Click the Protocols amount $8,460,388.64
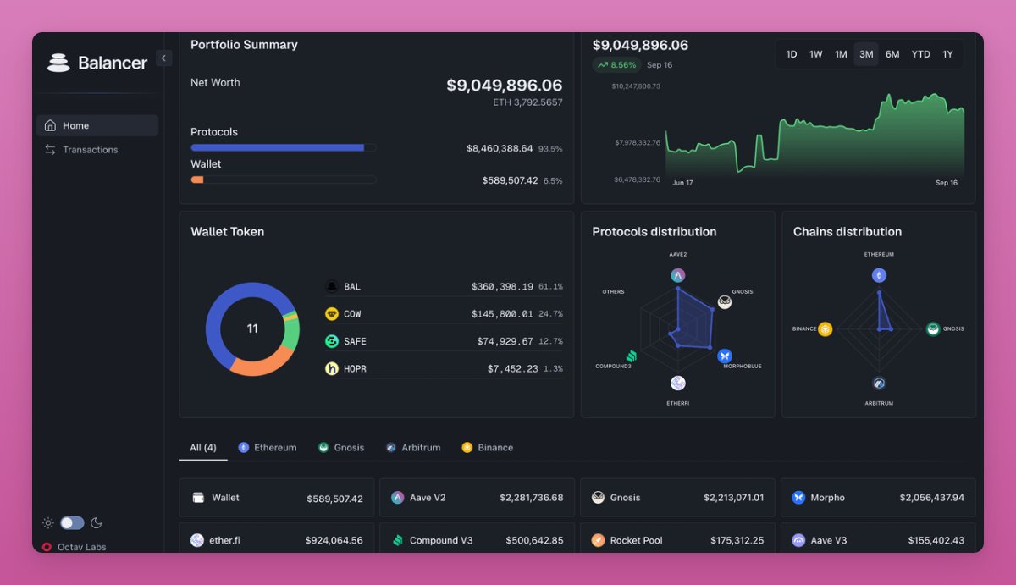 [x=500, y=149]
